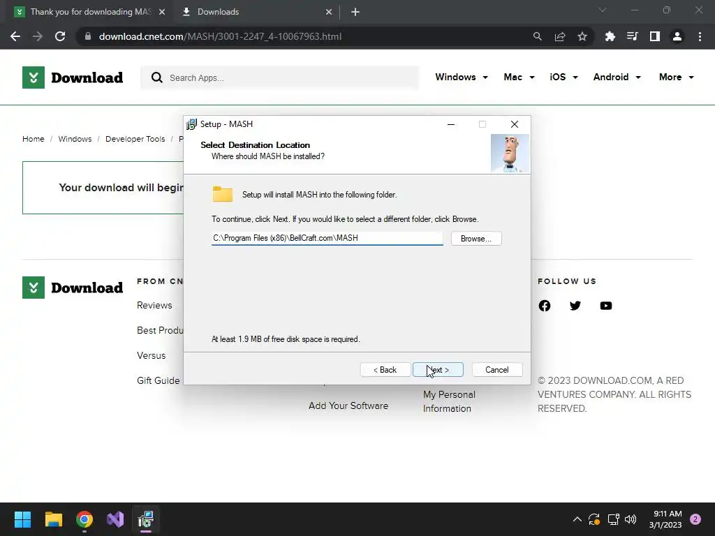Open the Chrome profile avatar
The height and width of the screenshot is (536, 715).
point(677,36)
